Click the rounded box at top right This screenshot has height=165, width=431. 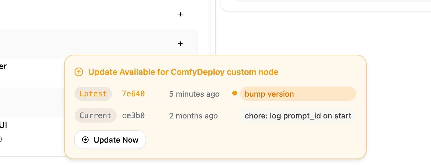point(325,6)
